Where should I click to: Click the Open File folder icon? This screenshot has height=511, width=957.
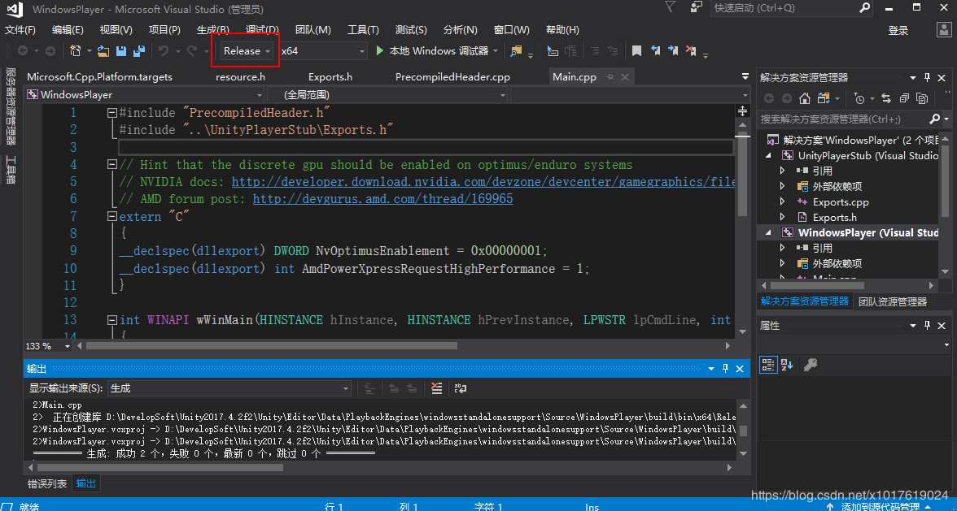[x=103, y=51]
